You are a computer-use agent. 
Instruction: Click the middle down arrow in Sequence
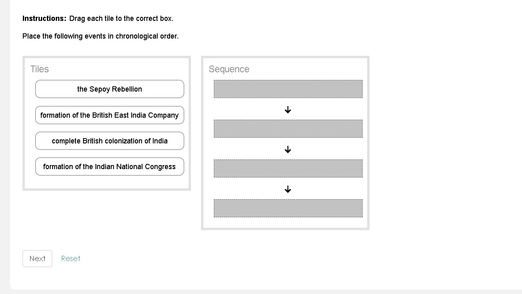pyautogui.click(x=288, y=149)
